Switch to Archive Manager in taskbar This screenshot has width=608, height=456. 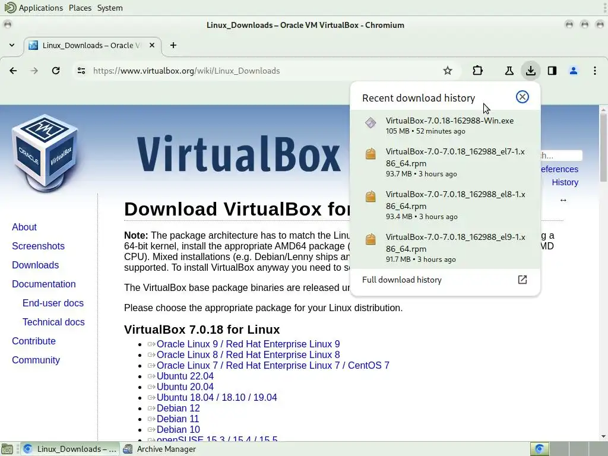160,449
